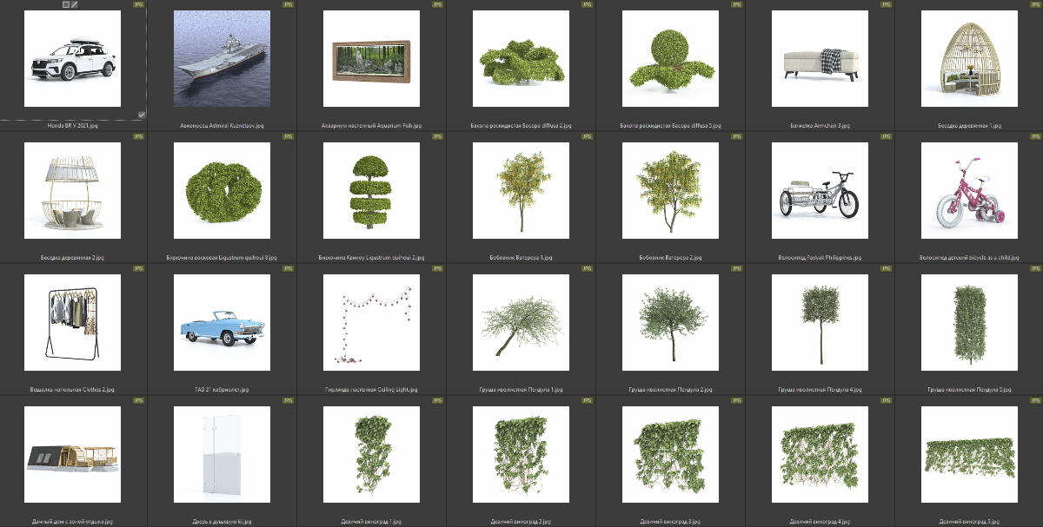The image size is (1043, 527).
Task: Click JPG badge on the Aquarium Fish item
Action: click(437, 4)
